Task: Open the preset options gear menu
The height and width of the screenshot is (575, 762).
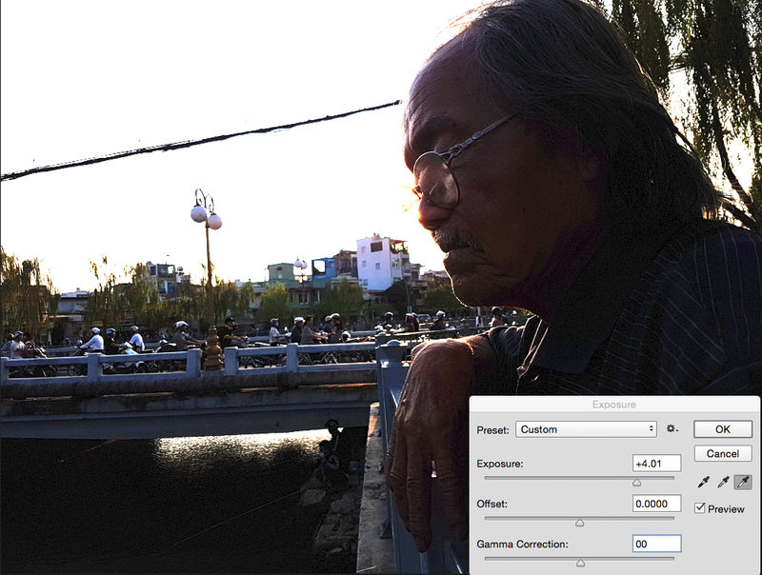Action: pos(672,429)
